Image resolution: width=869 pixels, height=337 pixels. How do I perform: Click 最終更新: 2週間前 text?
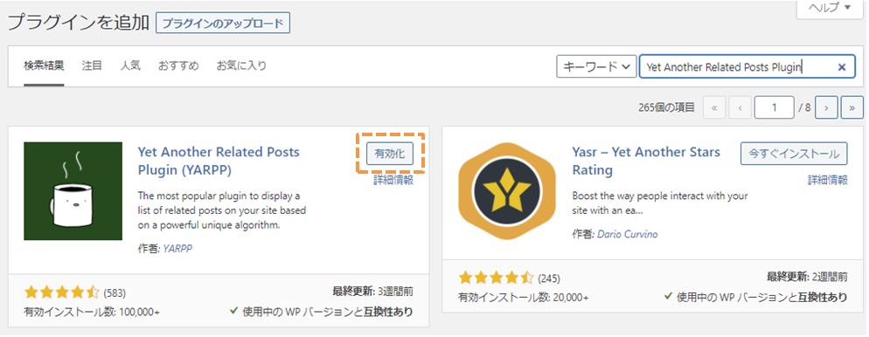(808, 277)
